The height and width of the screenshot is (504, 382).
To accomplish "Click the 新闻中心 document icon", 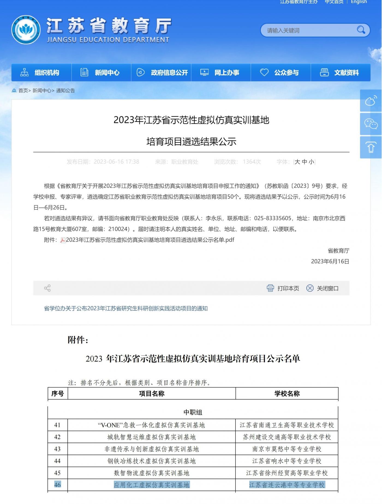I will click(84, 72).
